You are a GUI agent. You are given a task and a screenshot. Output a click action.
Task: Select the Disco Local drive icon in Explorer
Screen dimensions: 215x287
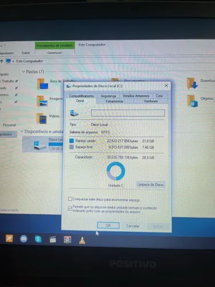click(40, 145)
